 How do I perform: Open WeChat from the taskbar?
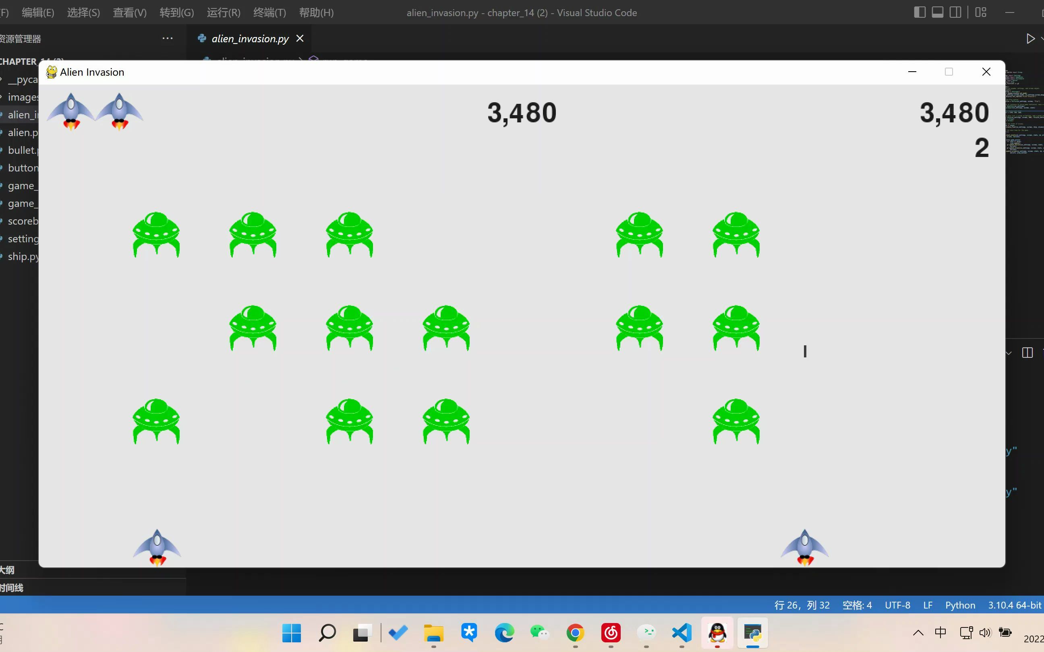click(539, 633)
